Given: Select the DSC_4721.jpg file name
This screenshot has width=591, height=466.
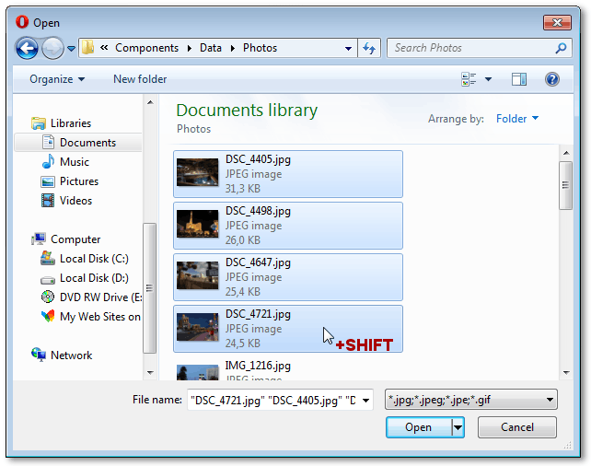Looking at the screenshot, I should point(258,314).
